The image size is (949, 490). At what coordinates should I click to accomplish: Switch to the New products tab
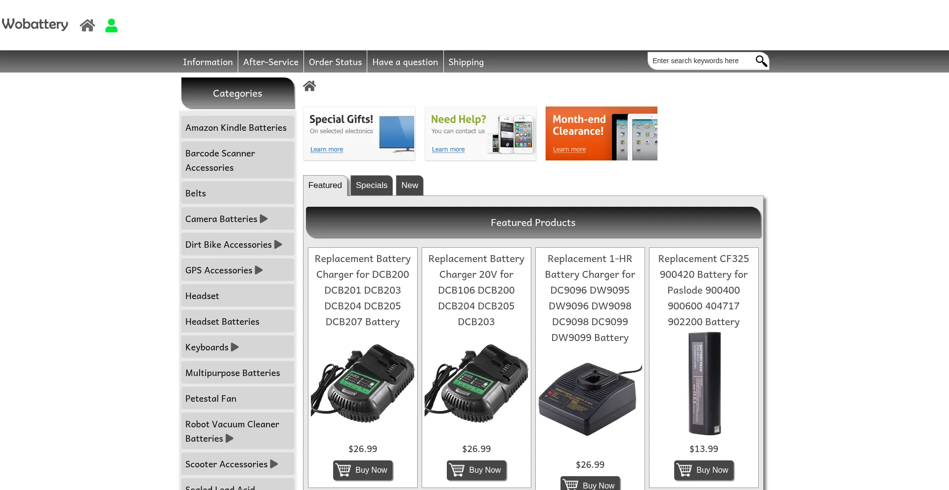[x=409, y=186]
